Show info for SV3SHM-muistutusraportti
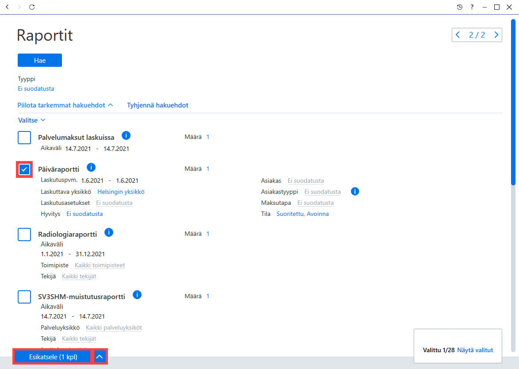The image size is (519, 369). (x=137, y=295)
